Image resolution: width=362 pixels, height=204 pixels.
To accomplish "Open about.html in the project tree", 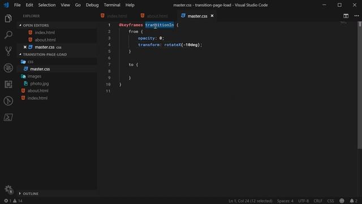I will pos(38,91).
